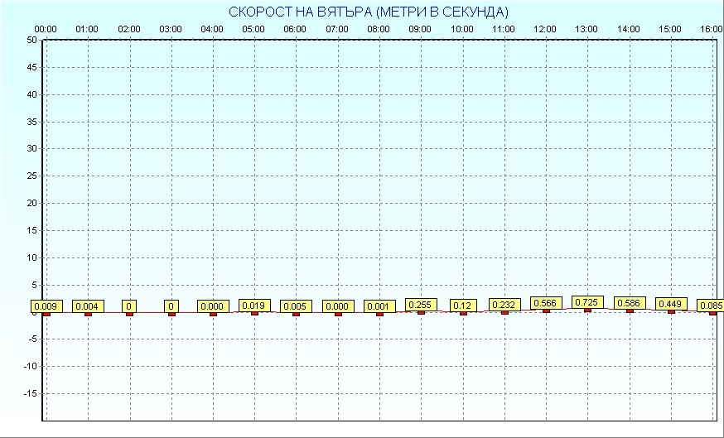724x438 pixels.
Task: Select the 0.255 data label
Action: point(421,305)
